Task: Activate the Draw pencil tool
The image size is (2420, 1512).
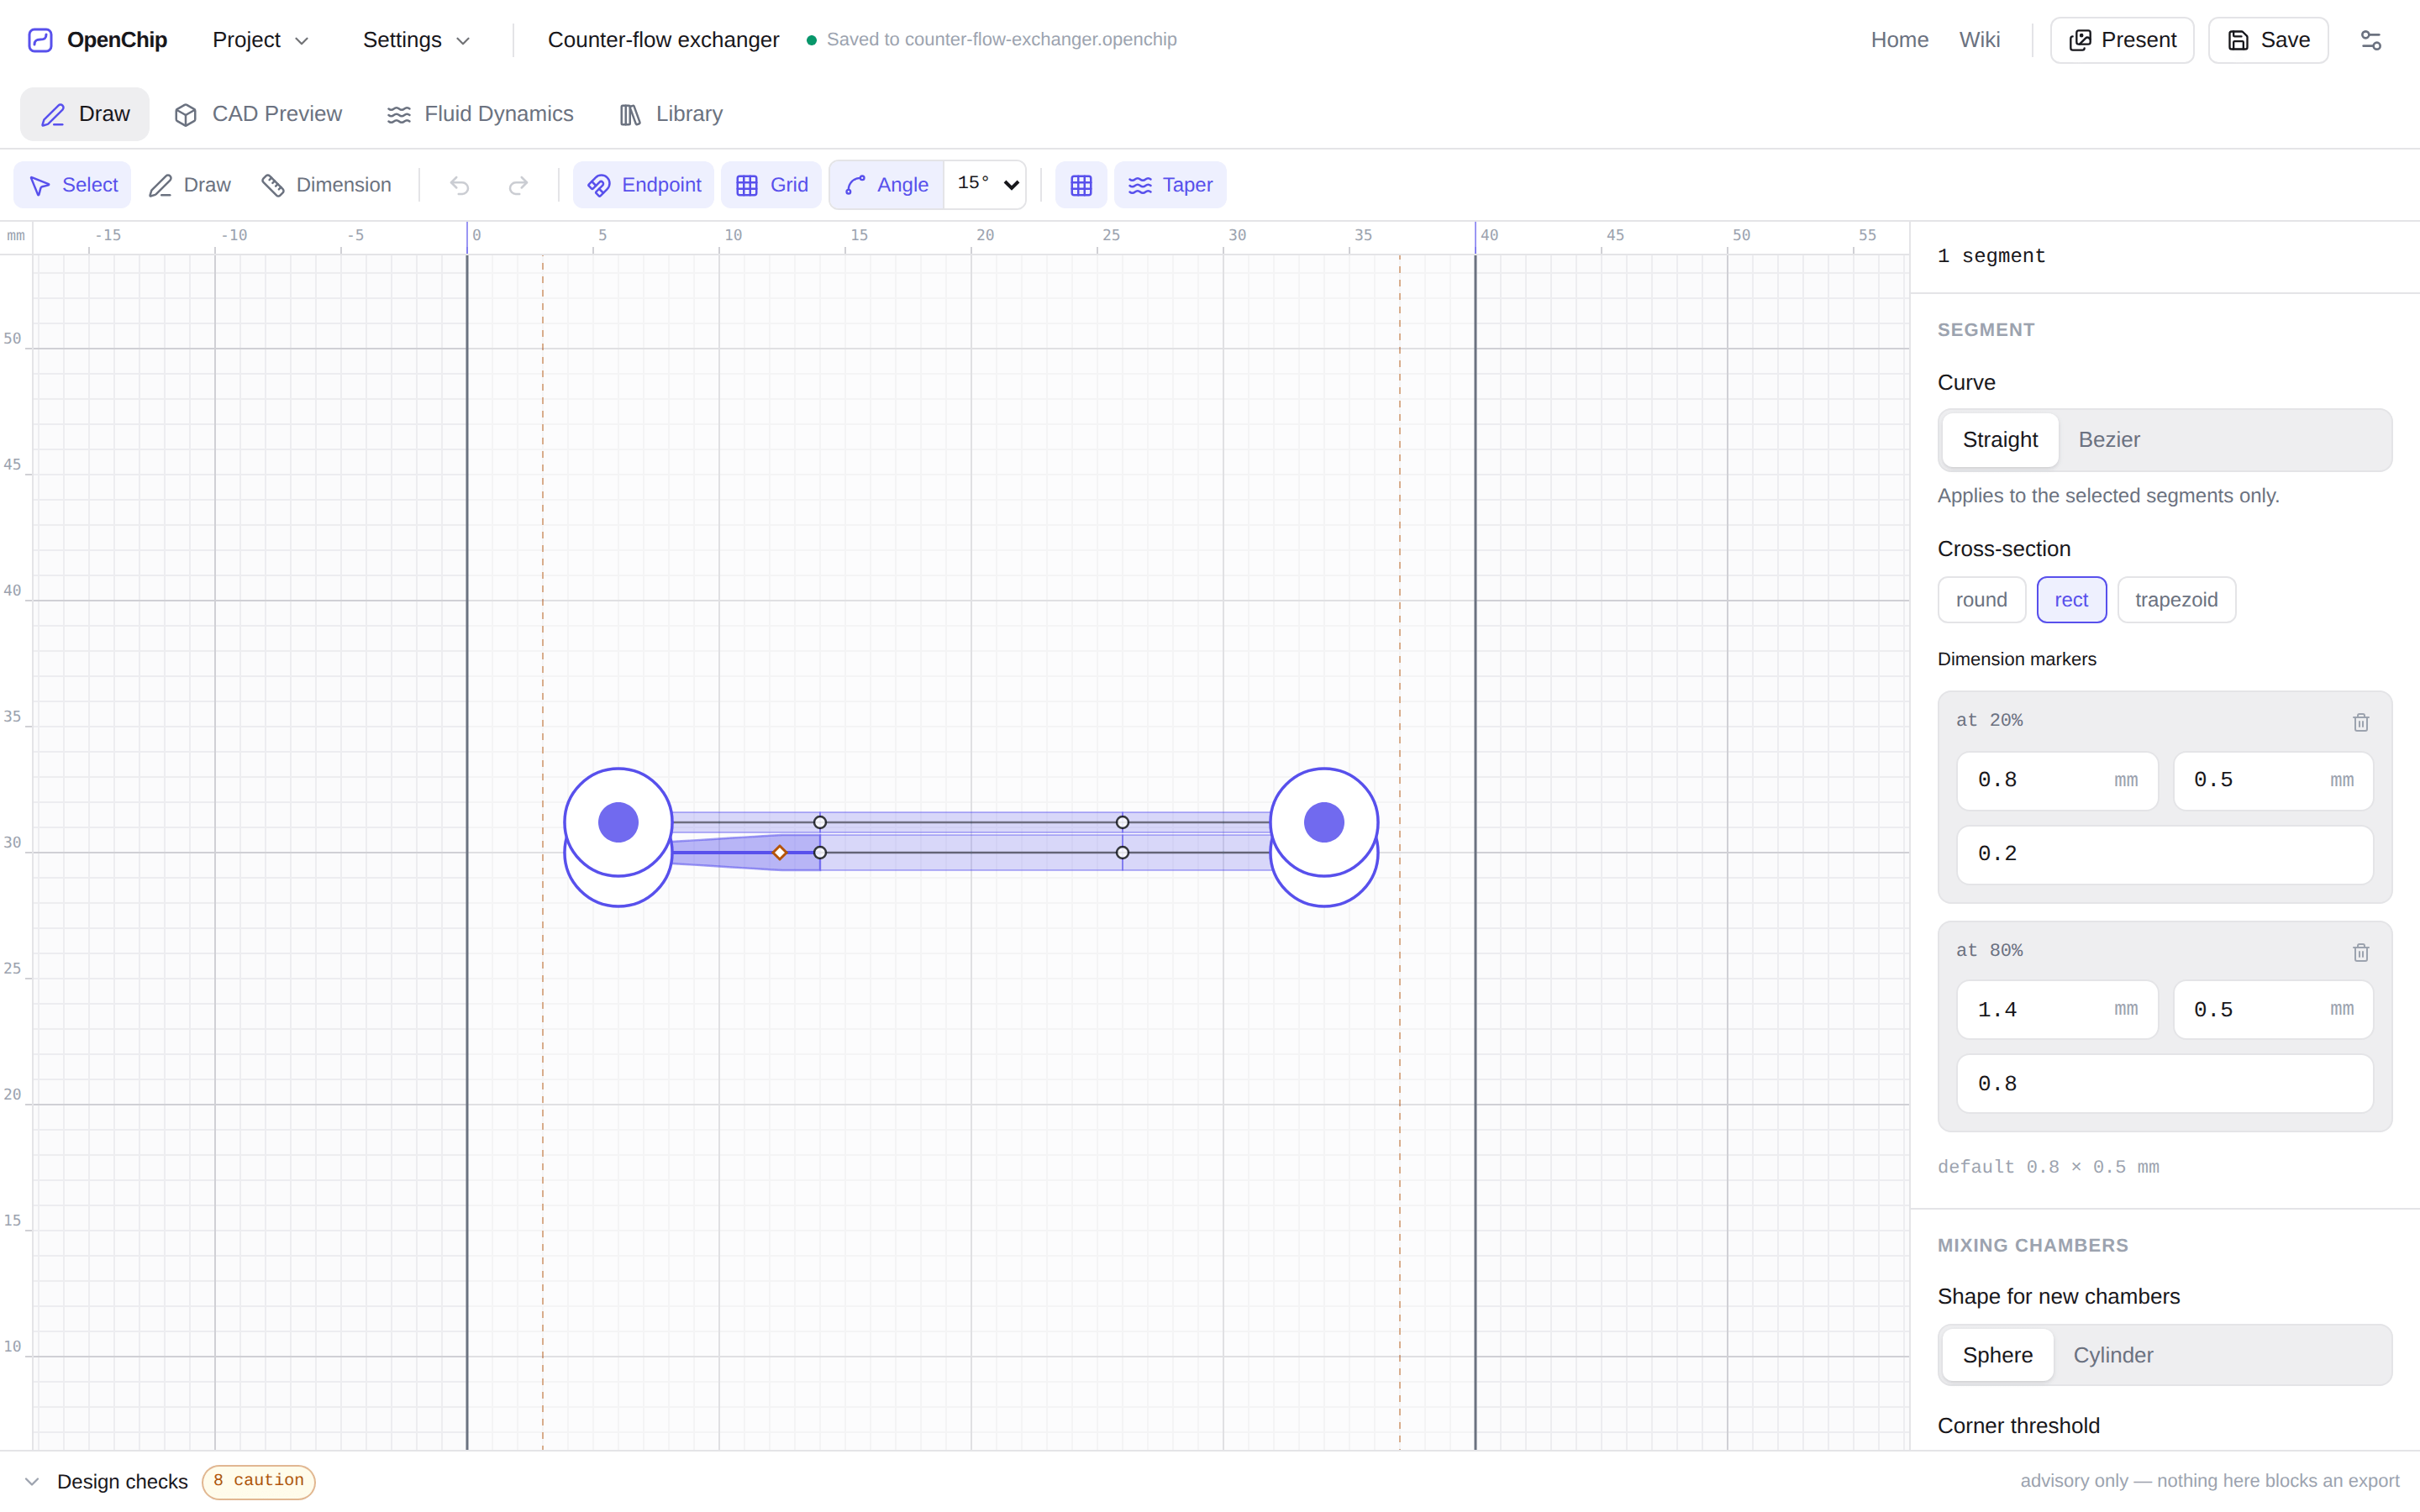Action: pyautogui.click(x=190, y=185)
